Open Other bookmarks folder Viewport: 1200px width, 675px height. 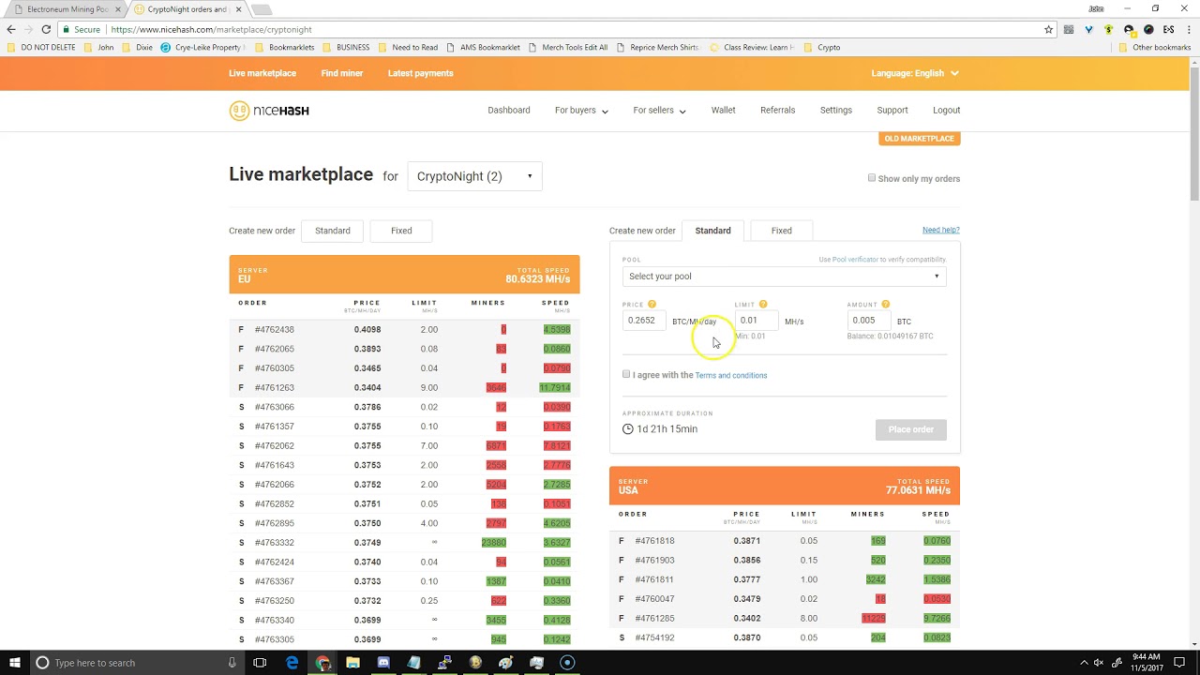tap(1155, 47)
